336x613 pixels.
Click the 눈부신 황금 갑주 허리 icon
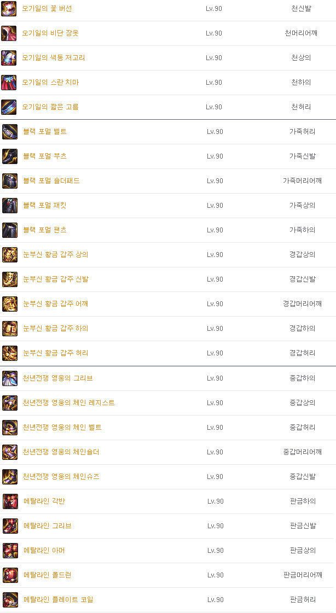pos(10,353)
